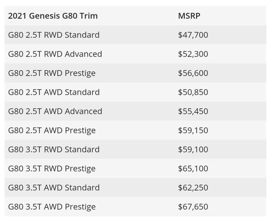The width and height of the screenshot is (271, 220).
Task: Click the $55,450 price value
Action: [x=193, y=111]
